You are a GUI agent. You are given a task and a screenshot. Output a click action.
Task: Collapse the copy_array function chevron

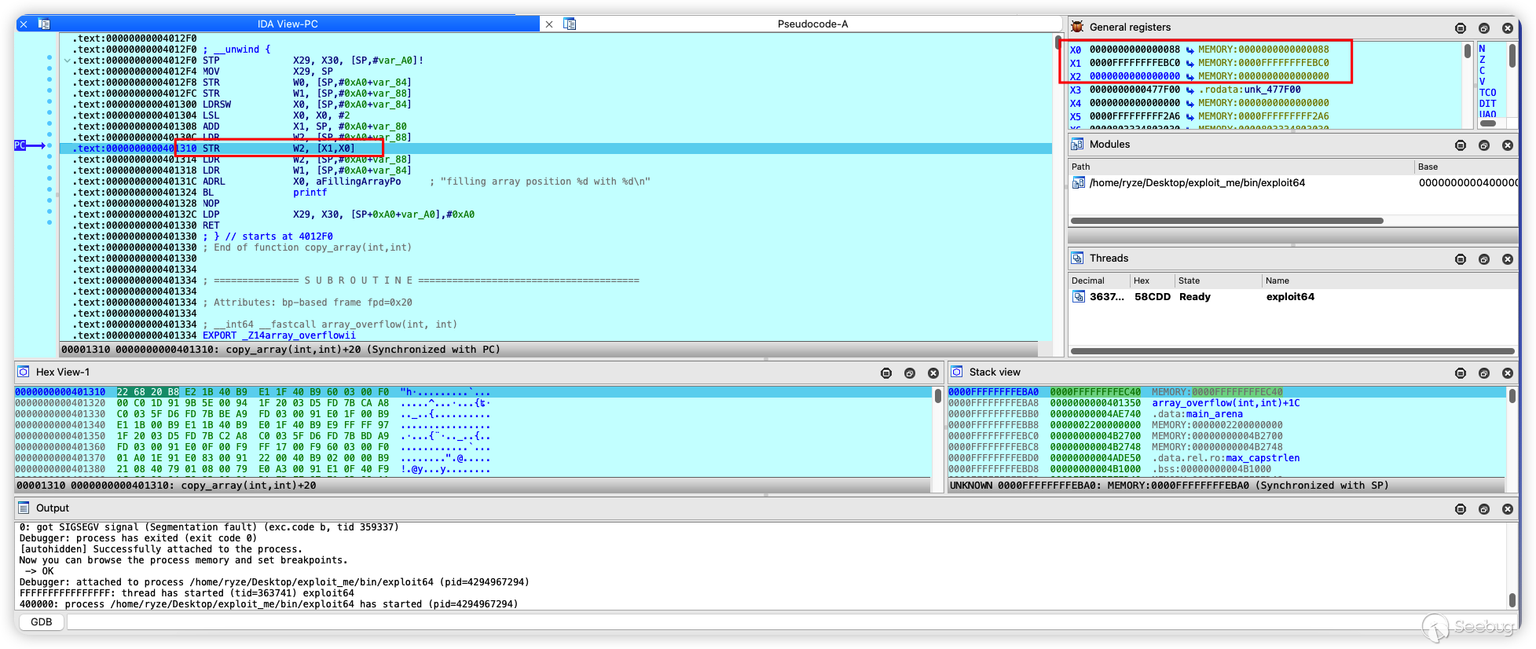pos(68,60)
